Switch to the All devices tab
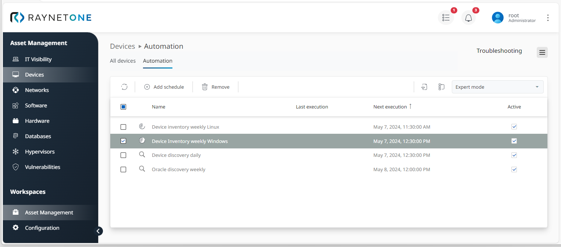 tap(123, 61)
